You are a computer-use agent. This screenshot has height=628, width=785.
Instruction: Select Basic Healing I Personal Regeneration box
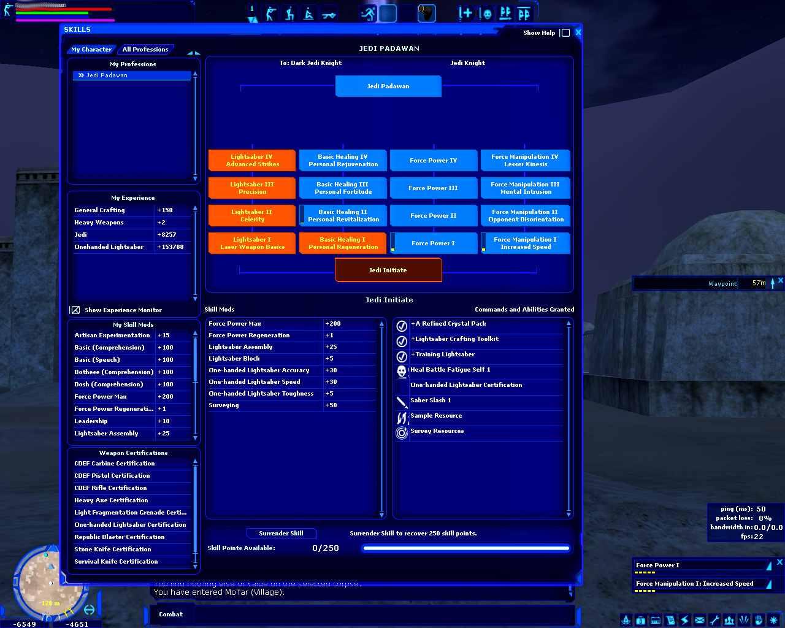(x=343, y=243)
